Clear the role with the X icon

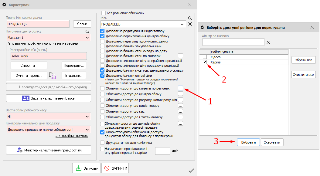(190, 24)
